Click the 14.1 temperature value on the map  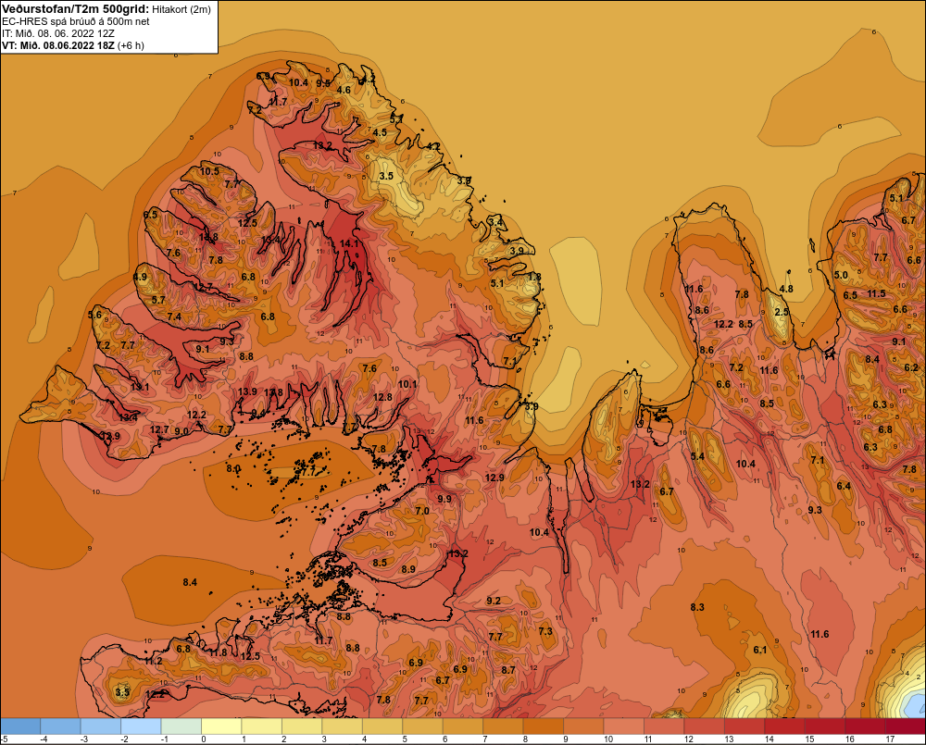tap(349, 243)
